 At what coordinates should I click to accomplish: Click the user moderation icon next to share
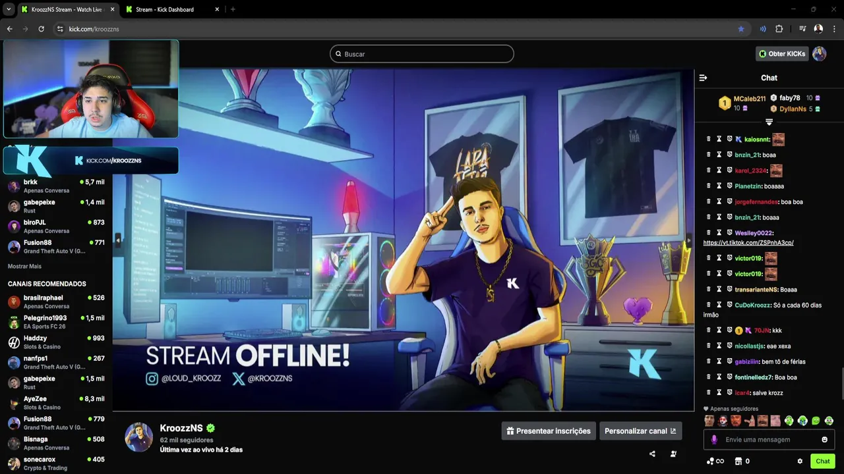(x=673, y=454)
